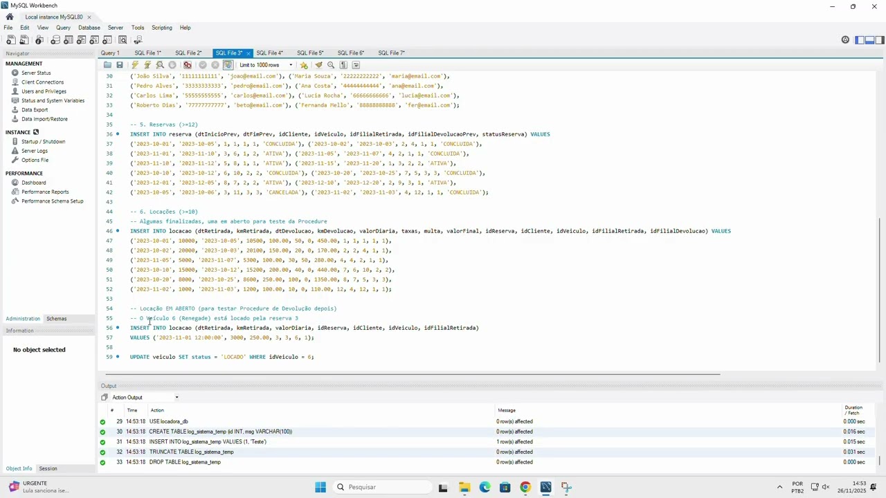The height and width of the screenshot is (498, 886).
Task: Create a new schema icon
Action: point(55,40)
